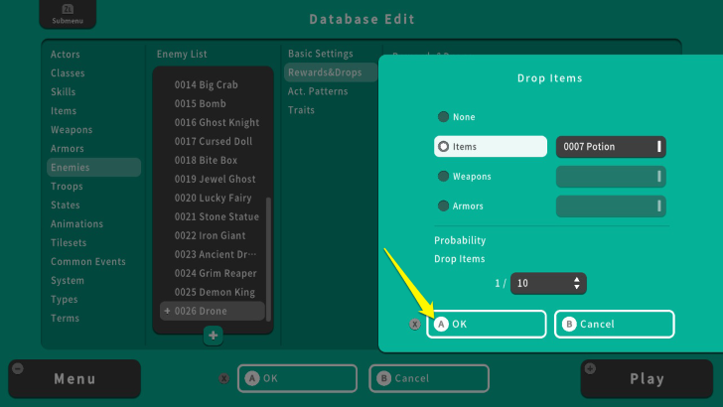
Task: Open the ZL Submenu button
Action: pyautogui.click(x=68, y=14)
